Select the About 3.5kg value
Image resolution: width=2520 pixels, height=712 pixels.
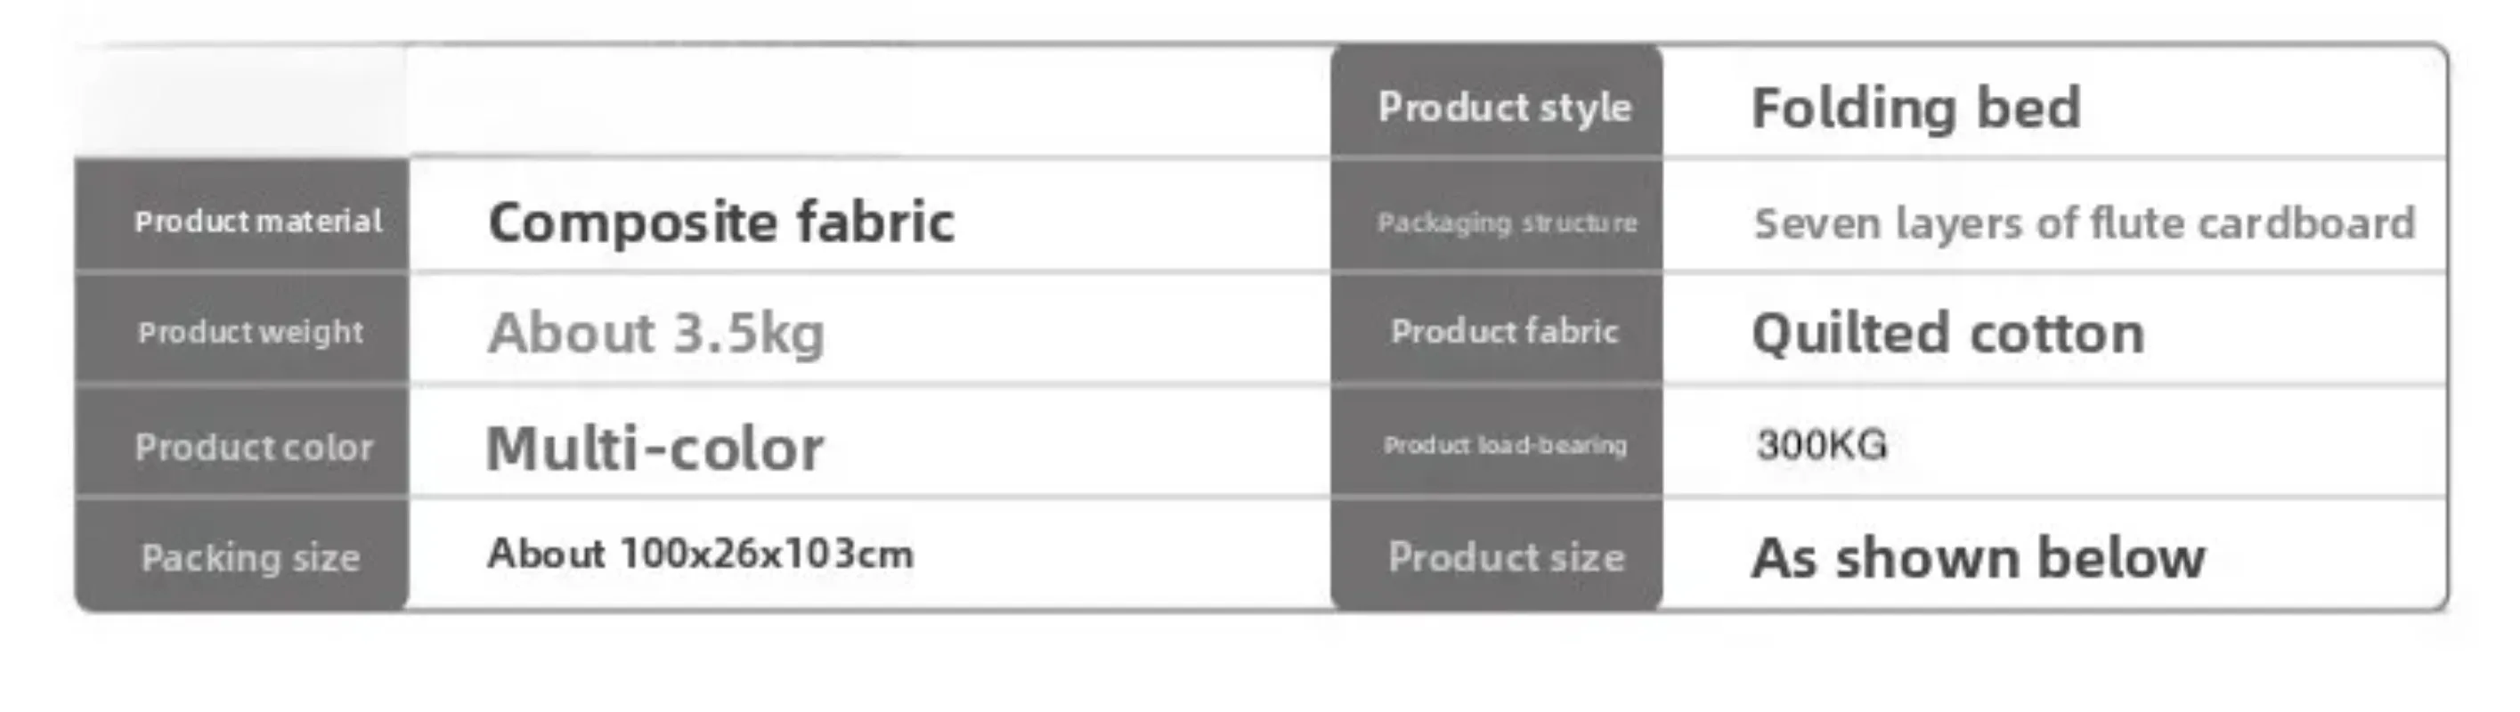click(656, 333)
